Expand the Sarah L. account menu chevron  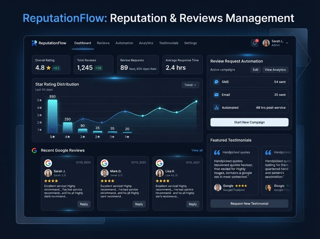[x=287, y=43]
